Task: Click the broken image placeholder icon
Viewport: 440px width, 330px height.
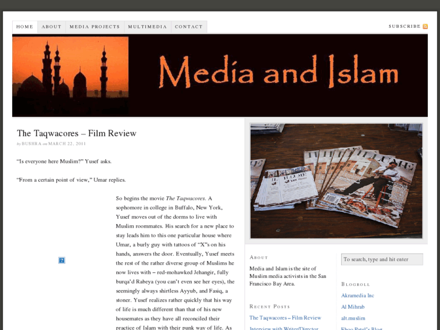Action: pos(62,260)
